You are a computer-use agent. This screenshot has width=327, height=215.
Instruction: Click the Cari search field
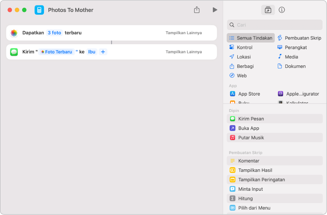275,25
